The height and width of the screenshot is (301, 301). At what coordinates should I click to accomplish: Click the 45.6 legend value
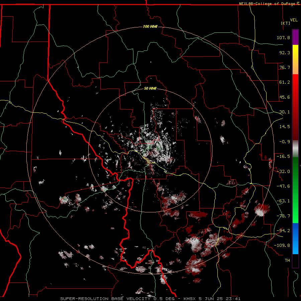(285, 97)
